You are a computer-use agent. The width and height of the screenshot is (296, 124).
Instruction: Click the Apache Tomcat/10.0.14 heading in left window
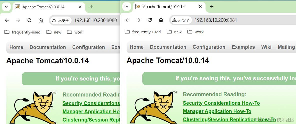tap(47, 61)
